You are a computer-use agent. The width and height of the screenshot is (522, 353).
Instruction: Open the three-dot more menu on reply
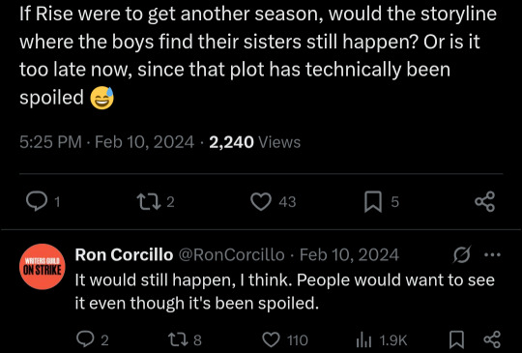coord(492,255)
